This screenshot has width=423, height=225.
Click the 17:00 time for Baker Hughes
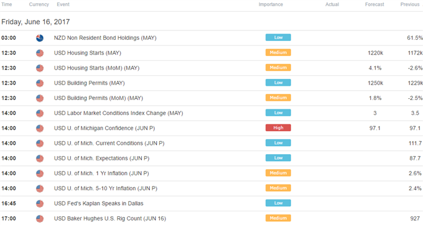tap(9, 219)
